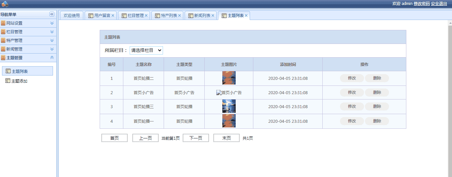The height and width of the screenshot is (177, 452).
Task: Click the 特产列表 tab icon
Action: pyautogui.click(x=157, y=16)
